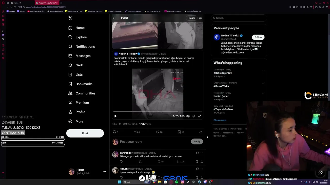Screen dimensions: 330x185
Task: Click the Reply button beside the reply field
Action: [197, 142]
